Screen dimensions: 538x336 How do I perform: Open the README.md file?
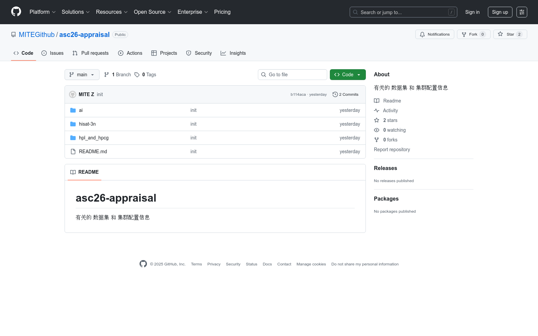(93, 152)
